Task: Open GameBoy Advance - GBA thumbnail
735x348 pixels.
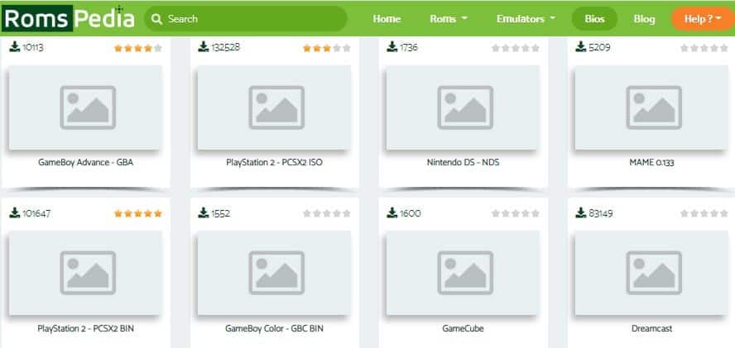Action: [86, 107]
